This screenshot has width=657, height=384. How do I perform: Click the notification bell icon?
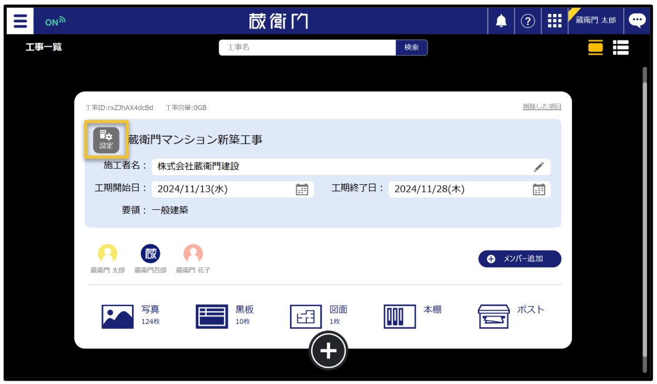501,21
